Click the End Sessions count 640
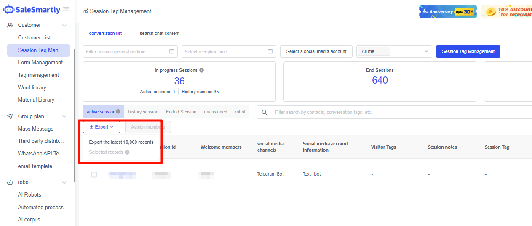This screenshot has width=532, height=226. coord(380,80)
